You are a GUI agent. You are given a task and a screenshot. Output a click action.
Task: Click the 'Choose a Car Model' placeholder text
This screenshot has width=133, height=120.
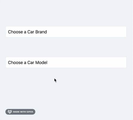[28, 62]
